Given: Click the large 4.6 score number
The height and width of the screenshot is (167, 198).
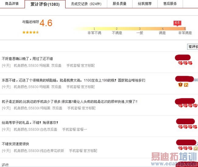Looking at the screenshot, I should pyautogui.click(x=46, y=23).
